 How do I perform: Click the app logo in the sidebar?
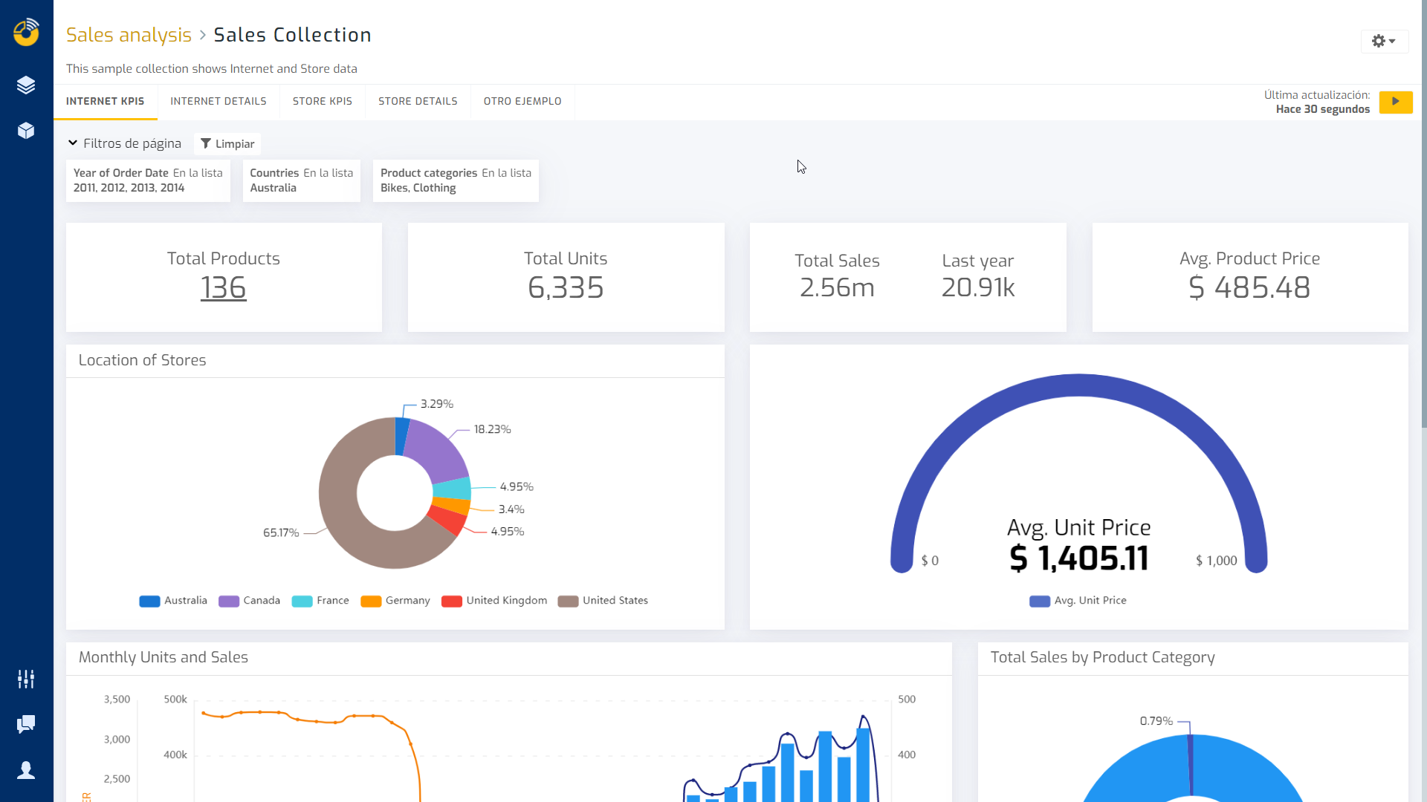pos(26,32)
